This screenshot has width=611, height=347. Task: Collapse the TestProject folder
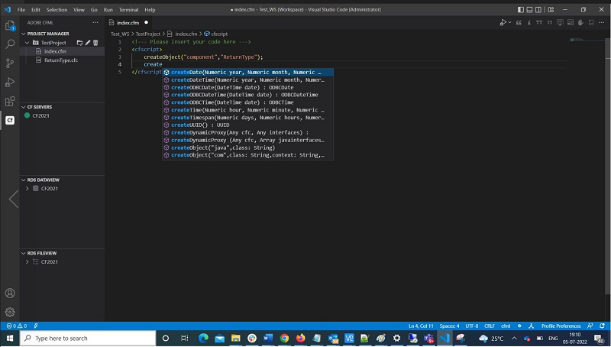[27, 43]
